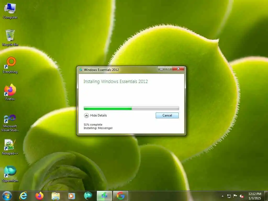Click the Show Desktop strip
Screen dimensions: 268x201
(266, 196)
